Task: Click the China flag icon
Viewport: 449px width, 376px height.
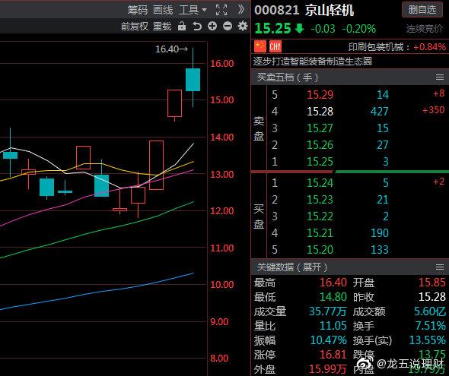Action: pyautogui.click(x=260, y=46)
